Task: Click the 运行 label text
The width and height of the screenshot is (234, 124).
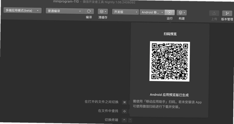Action: [170, 18]
